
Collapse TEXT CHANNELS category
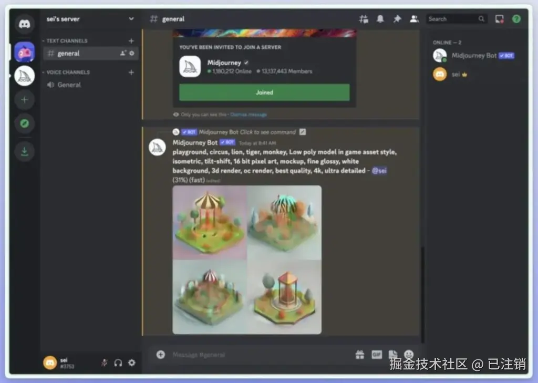[67, 41]
